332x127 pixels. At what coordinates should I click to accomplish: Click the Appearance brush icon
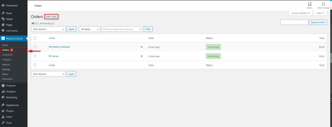(3, 105)
